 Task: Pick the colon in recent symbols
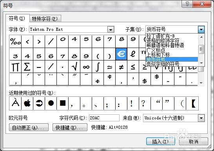121,103
